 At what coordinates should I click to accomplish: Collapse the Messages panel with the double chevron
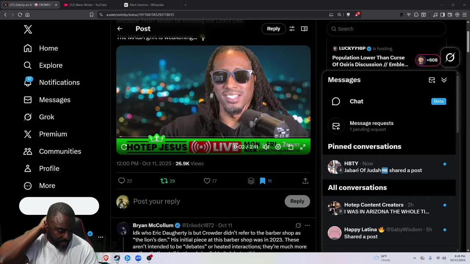(x=444, y=80)
